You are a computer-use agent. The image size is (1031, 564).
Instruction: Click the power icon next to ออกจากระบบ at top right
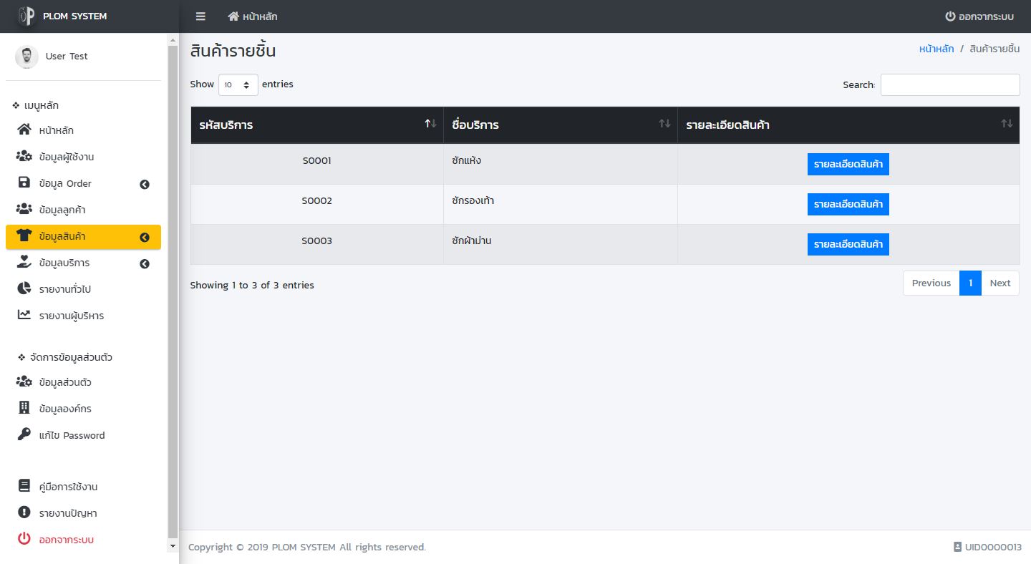(x=950, y=16)
